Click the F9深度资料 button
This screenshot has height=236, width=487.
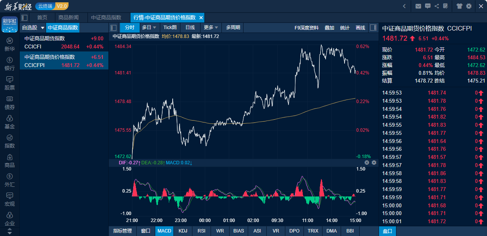tap(307, 28)
